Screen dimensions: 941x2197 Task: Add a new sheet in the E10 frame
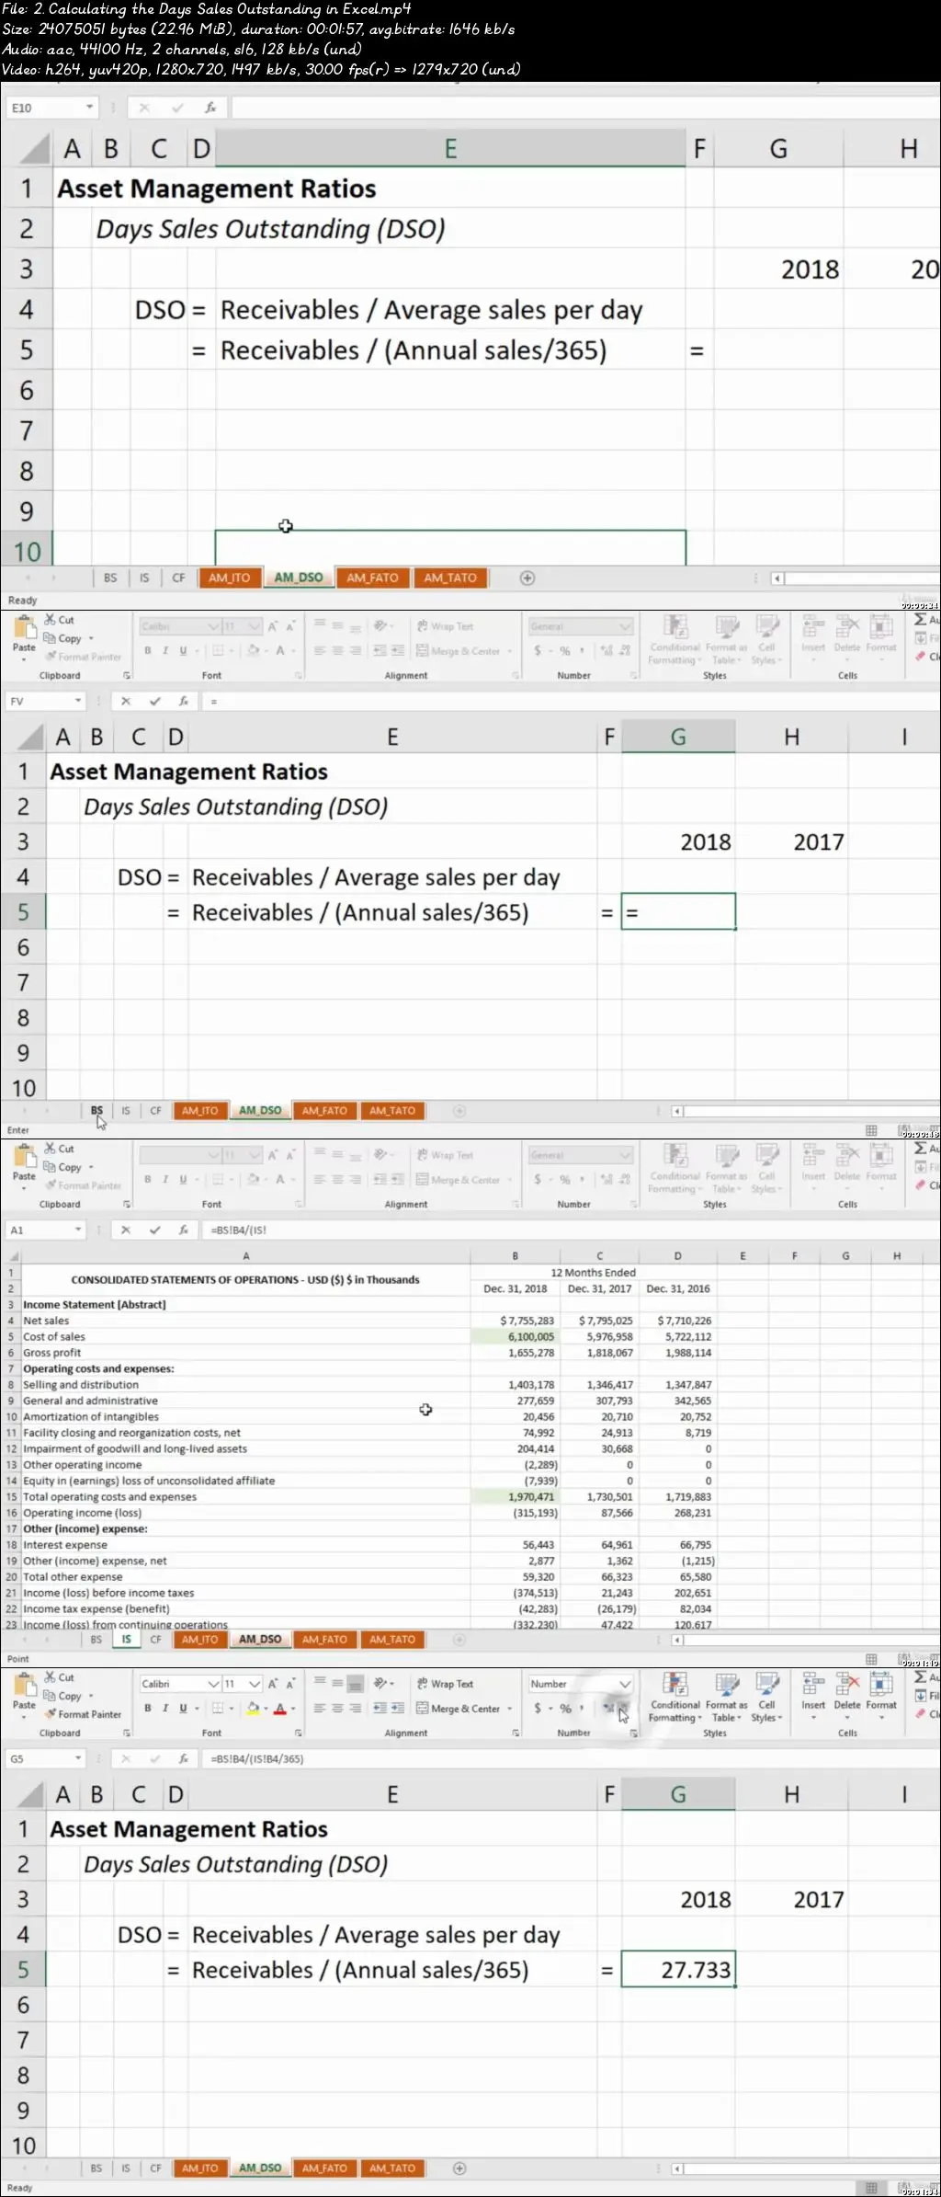527,578
